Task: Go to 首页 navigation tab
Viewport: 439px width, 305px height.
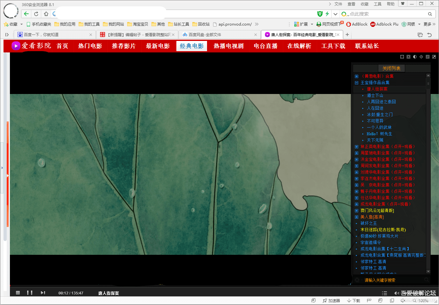Action: [62, 46]
